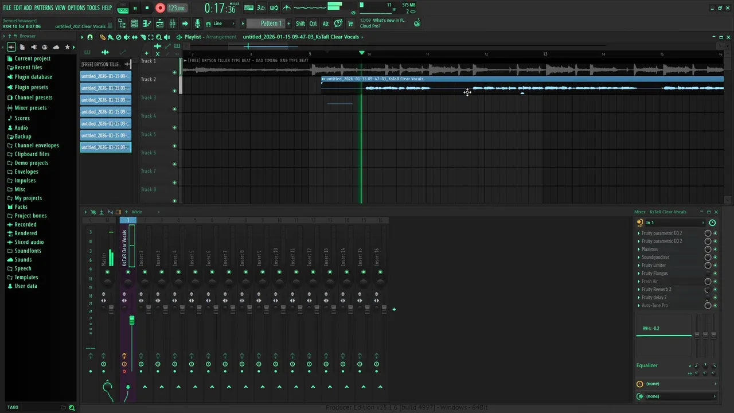Click the Shift key button
The height and width of the screenshot is (413, 734).
click(300, 24)
